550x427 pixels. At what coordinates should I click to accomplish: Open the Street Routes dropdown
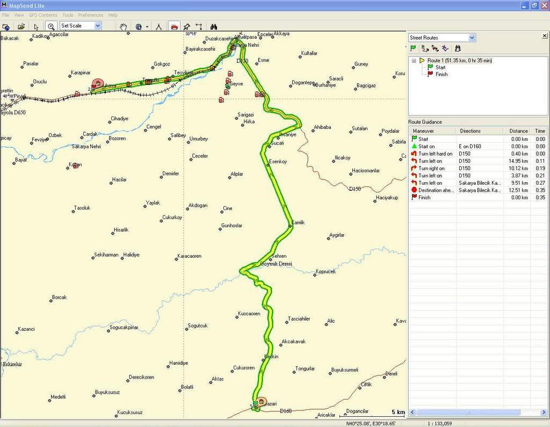pyautogui.click(x=472, y=38)
